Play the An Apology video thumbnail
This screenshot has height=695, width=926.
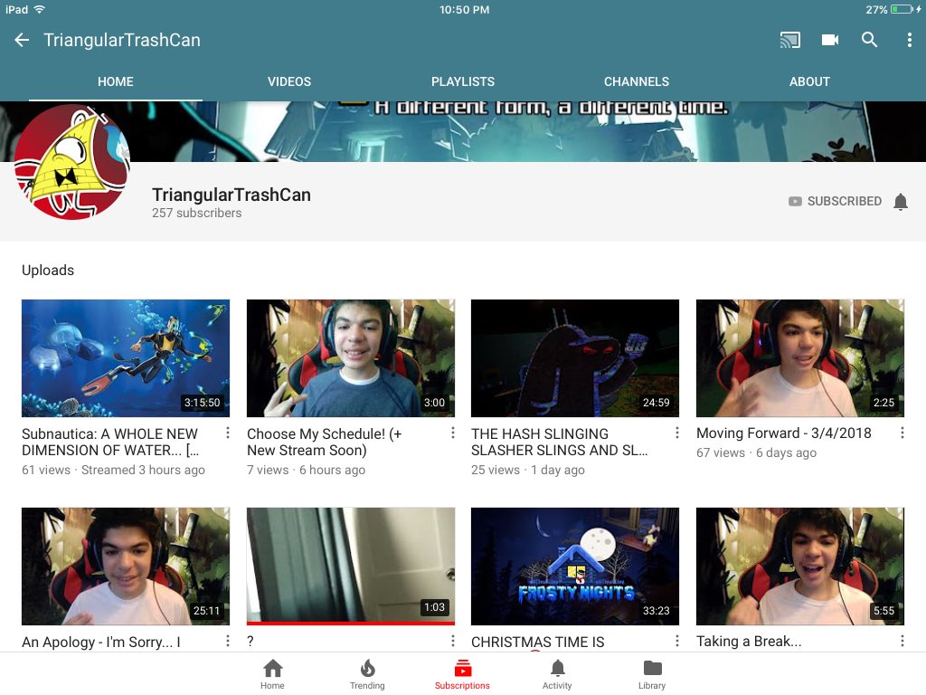point(126,566)
